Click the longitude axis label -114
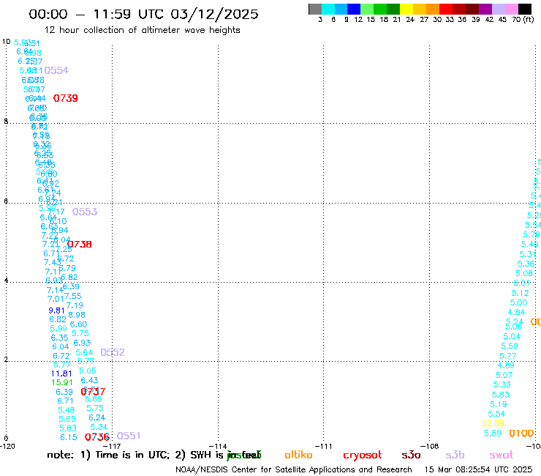The width and height of the screenshot is (541, 476). tap(218, 446)
